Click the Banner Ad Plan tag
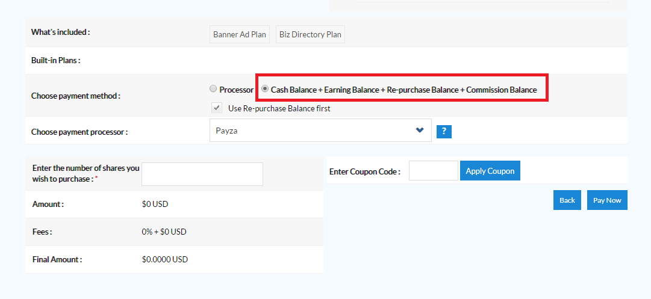Viewport: 651px width, 299px height. click(x=239, y=34)
